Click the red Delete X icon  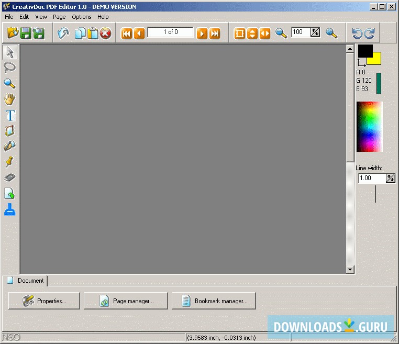click(106, 33)
